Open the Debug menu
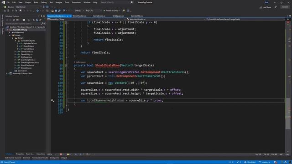The width and height of the screenshot is (292, 164). (44, 2)
